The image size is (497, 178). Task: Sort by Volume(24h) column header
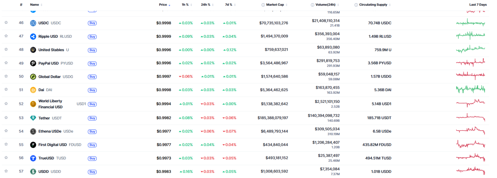tap(325, 5)
